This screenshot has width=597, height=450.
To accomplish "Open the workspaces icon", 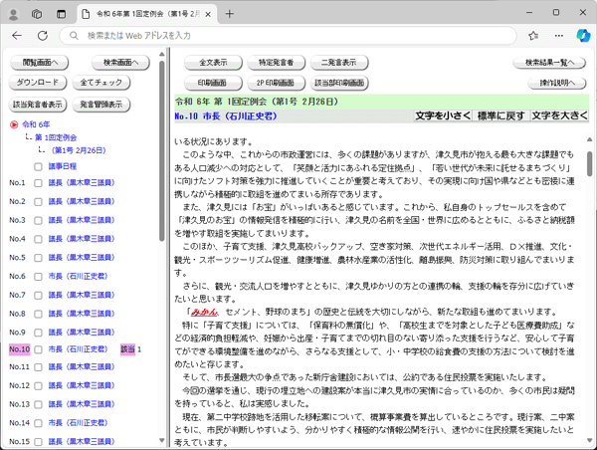I will click(x=37, y=15).
